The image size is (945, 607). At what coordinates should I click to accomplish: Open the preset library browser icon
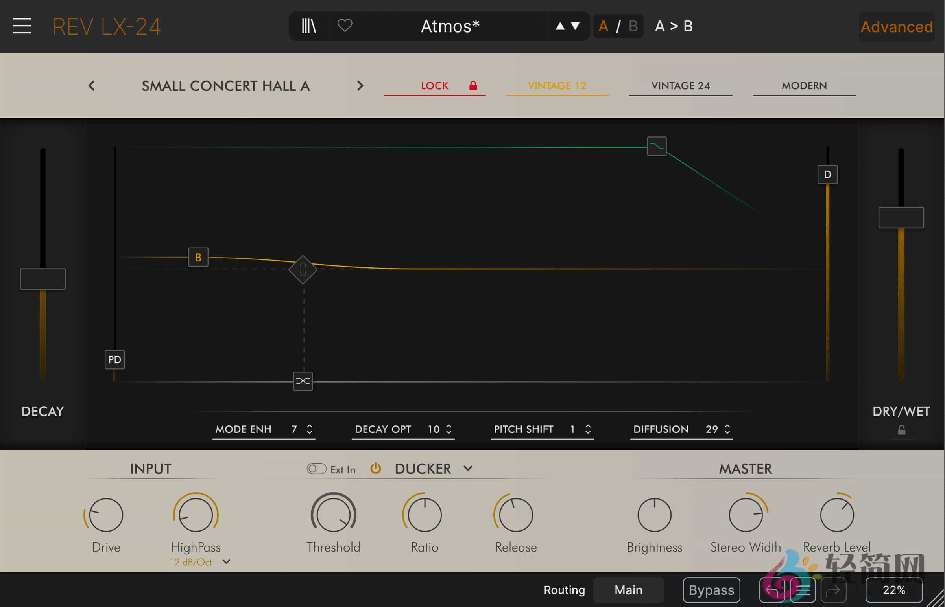coord(309,26)
